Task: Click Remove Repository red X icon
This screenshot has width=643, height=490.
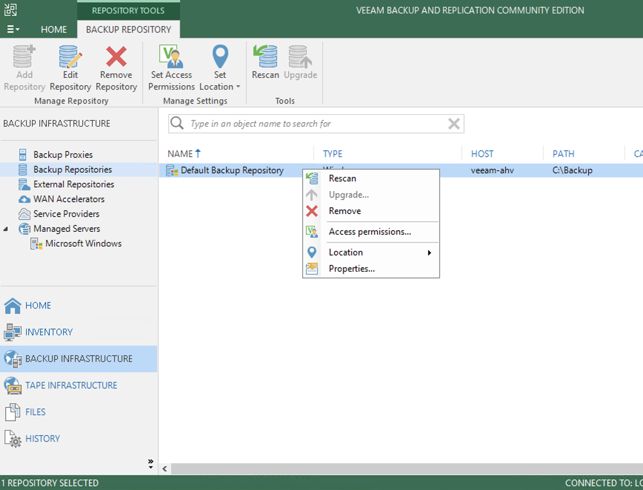Action: [116, 57]
